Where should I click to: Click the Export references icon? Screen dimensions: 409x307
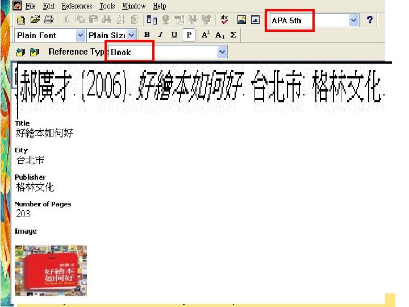pyautogui.click(x=179, y=19)
